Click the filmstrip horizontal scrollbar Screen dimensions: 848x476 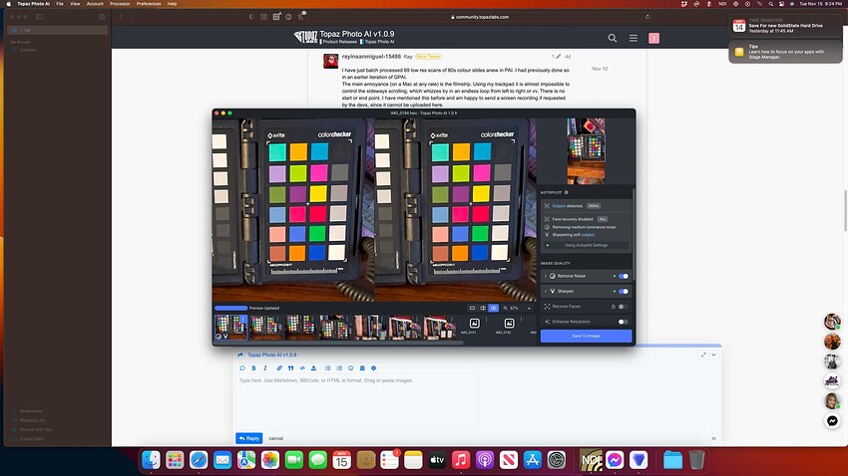[338, 343]
